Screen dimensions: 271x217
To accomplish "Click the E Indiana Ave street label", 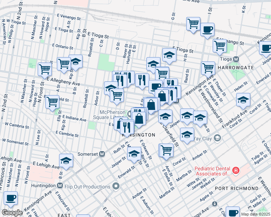I will pyautogui.click(x=74, y=118).
